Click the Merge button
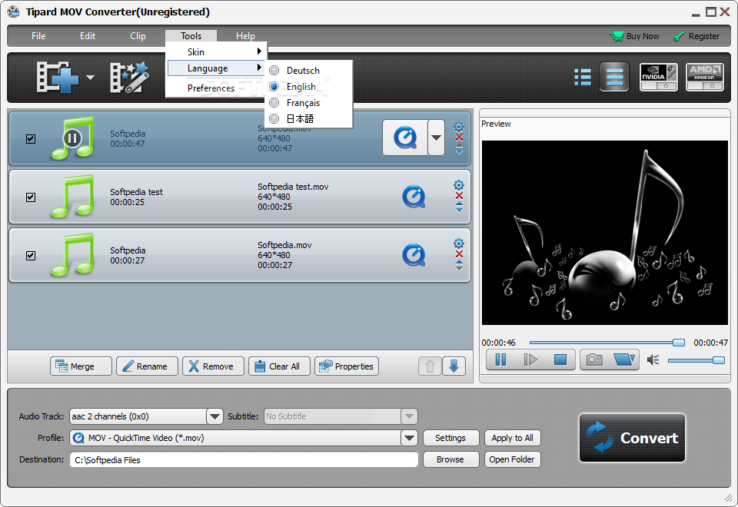The width and height of the screenshot is (738, 507). point(81,366)
